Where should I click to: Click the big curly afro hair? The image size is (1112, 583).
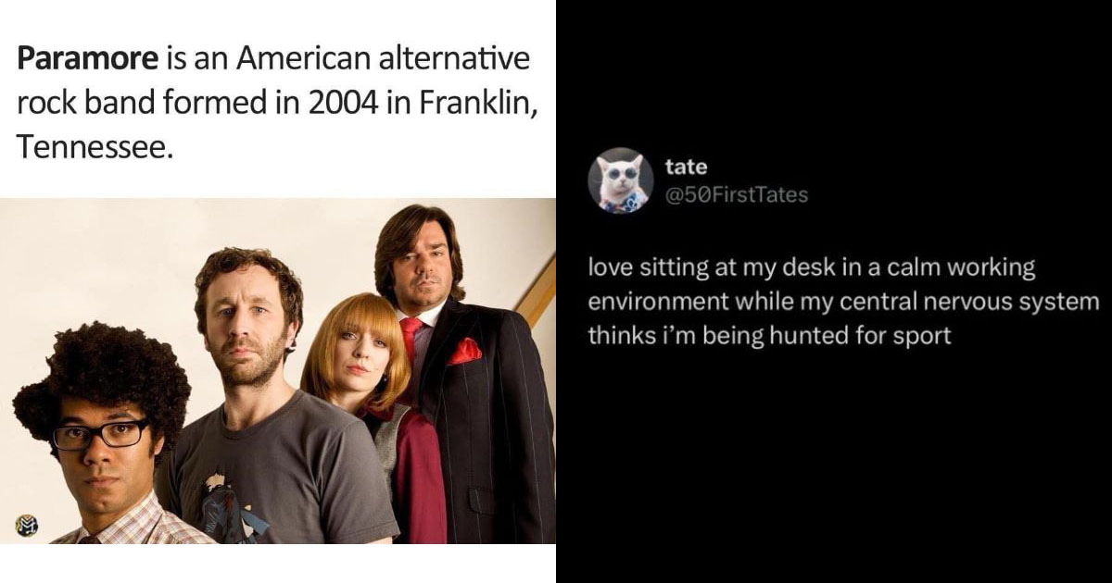(x=100, y=379)
